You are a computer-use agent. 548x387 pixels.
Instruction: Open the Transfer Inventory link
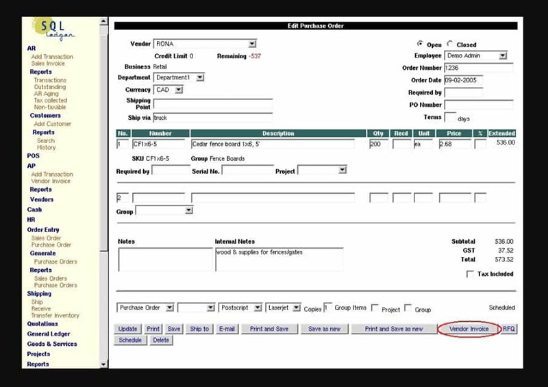55,315
